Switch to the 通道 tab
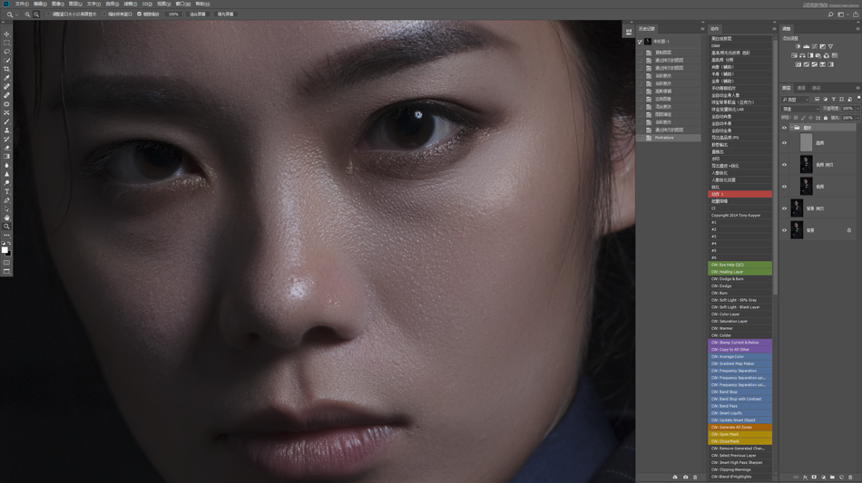862x483 pixels. click(801, 88)
